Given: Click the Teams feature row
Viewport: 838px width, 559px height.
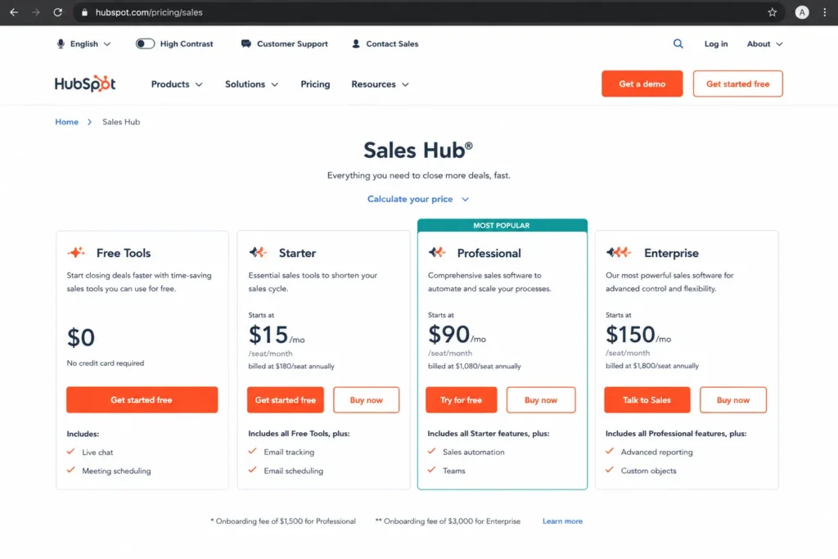Looking at the screenshot, I should point(447,471).
